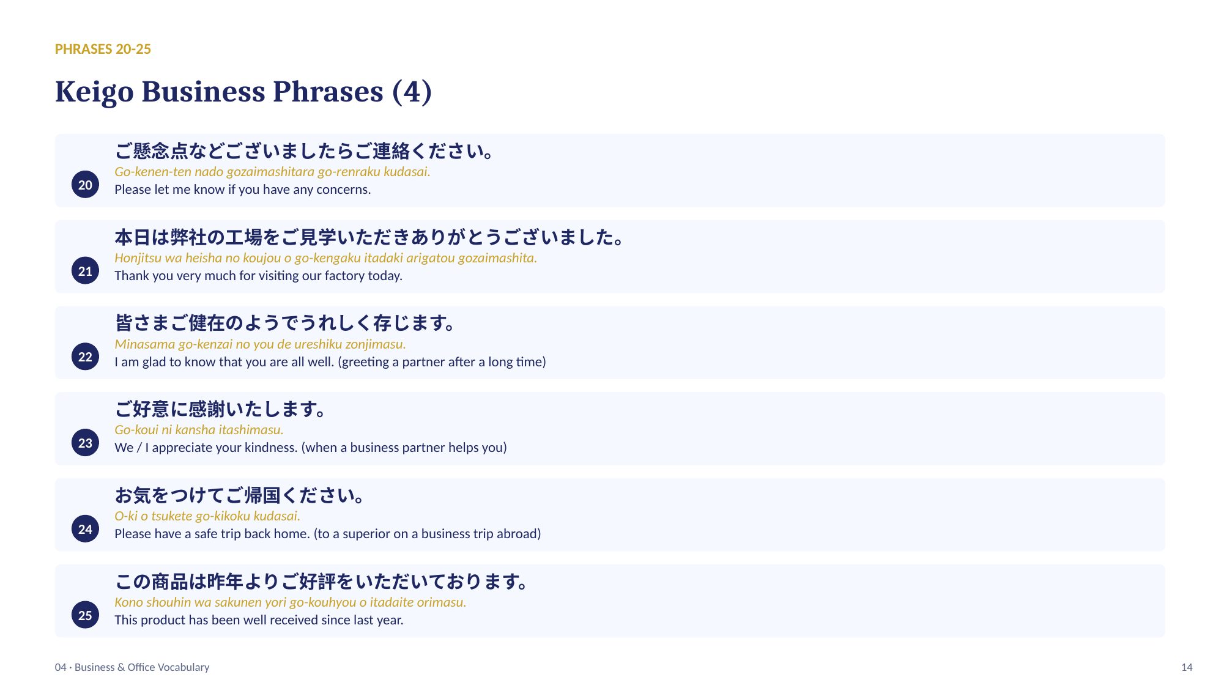This screenshot has height=688, width=1221.
Task: Select Japanese phrase 本日は弊社の工場を
Action: point(369,237)
